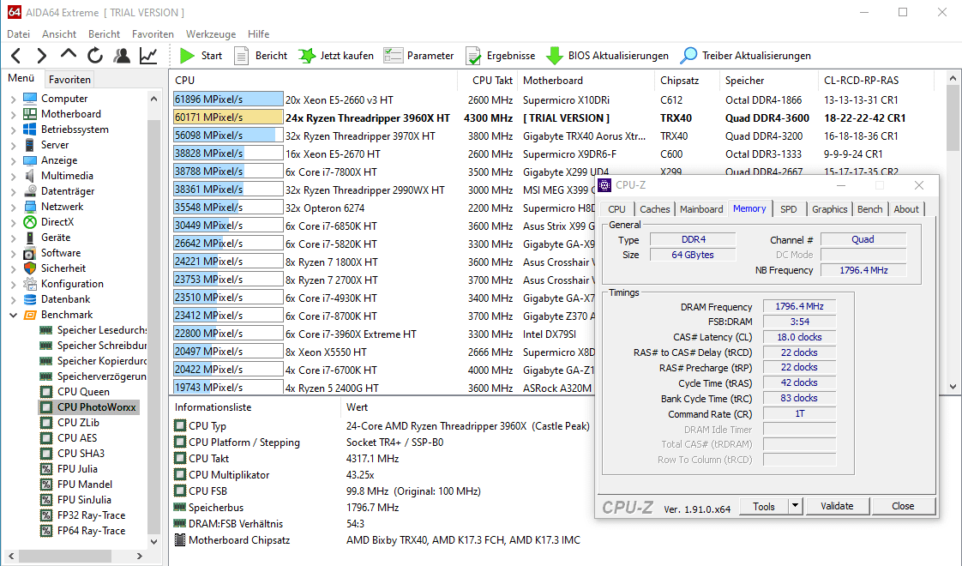
Task: Switch to the Favoriten sidebar tab
Action: 70,79
